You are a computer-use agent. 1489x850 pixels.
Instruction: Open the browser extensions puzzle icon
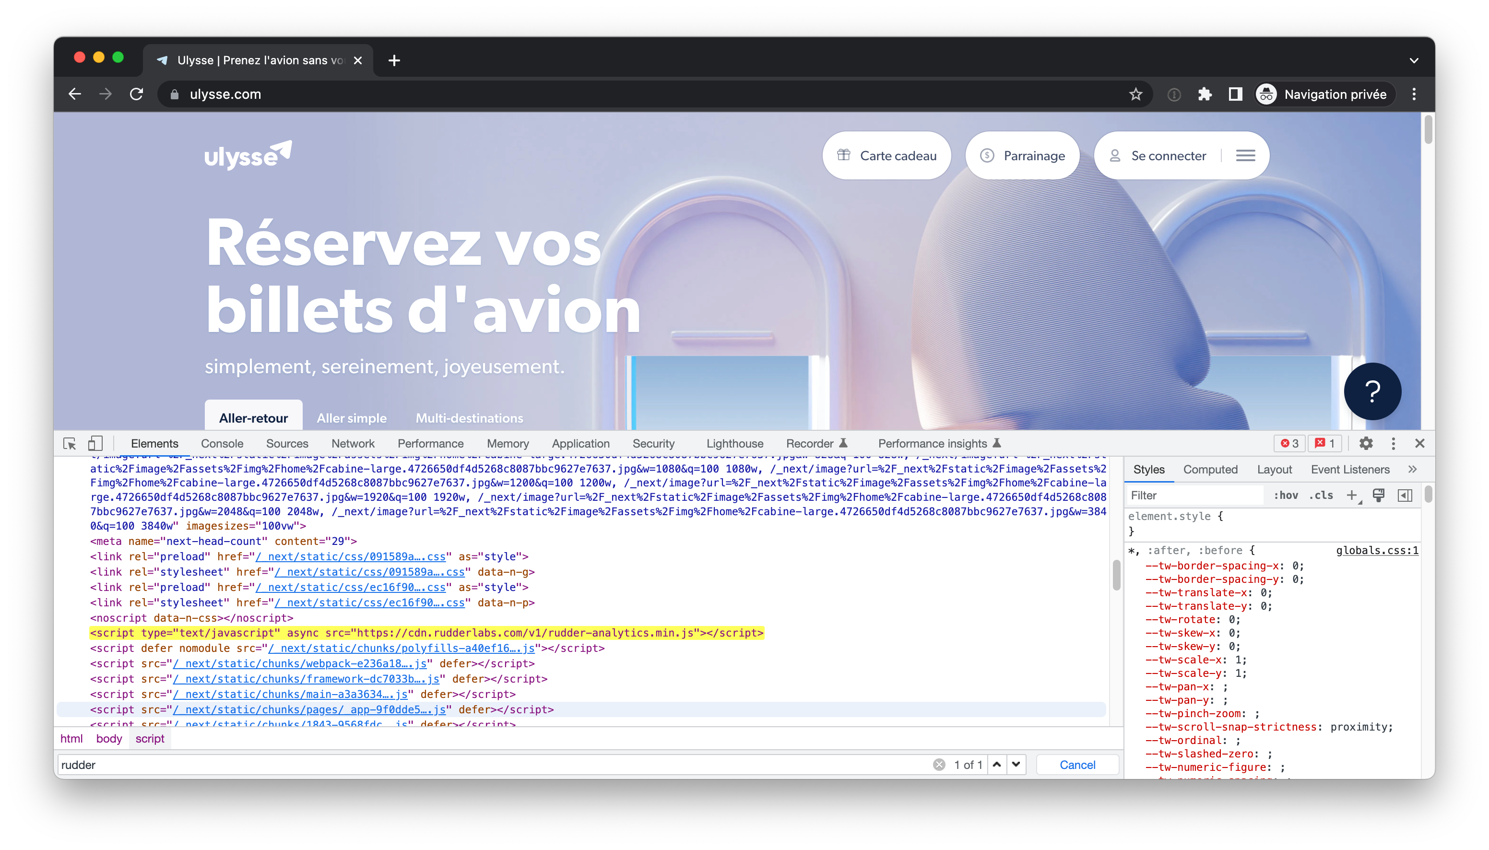point(1205,94)
